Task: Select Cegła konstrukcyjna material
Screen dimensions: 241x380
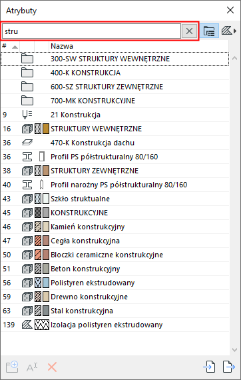Action: point(115,241)
